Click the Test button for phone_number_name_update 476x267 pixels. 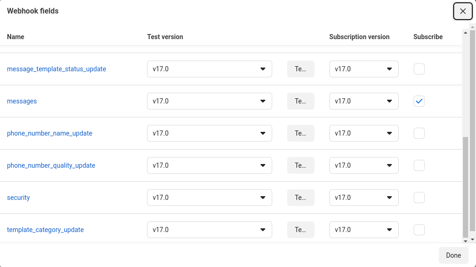point(301,133)
